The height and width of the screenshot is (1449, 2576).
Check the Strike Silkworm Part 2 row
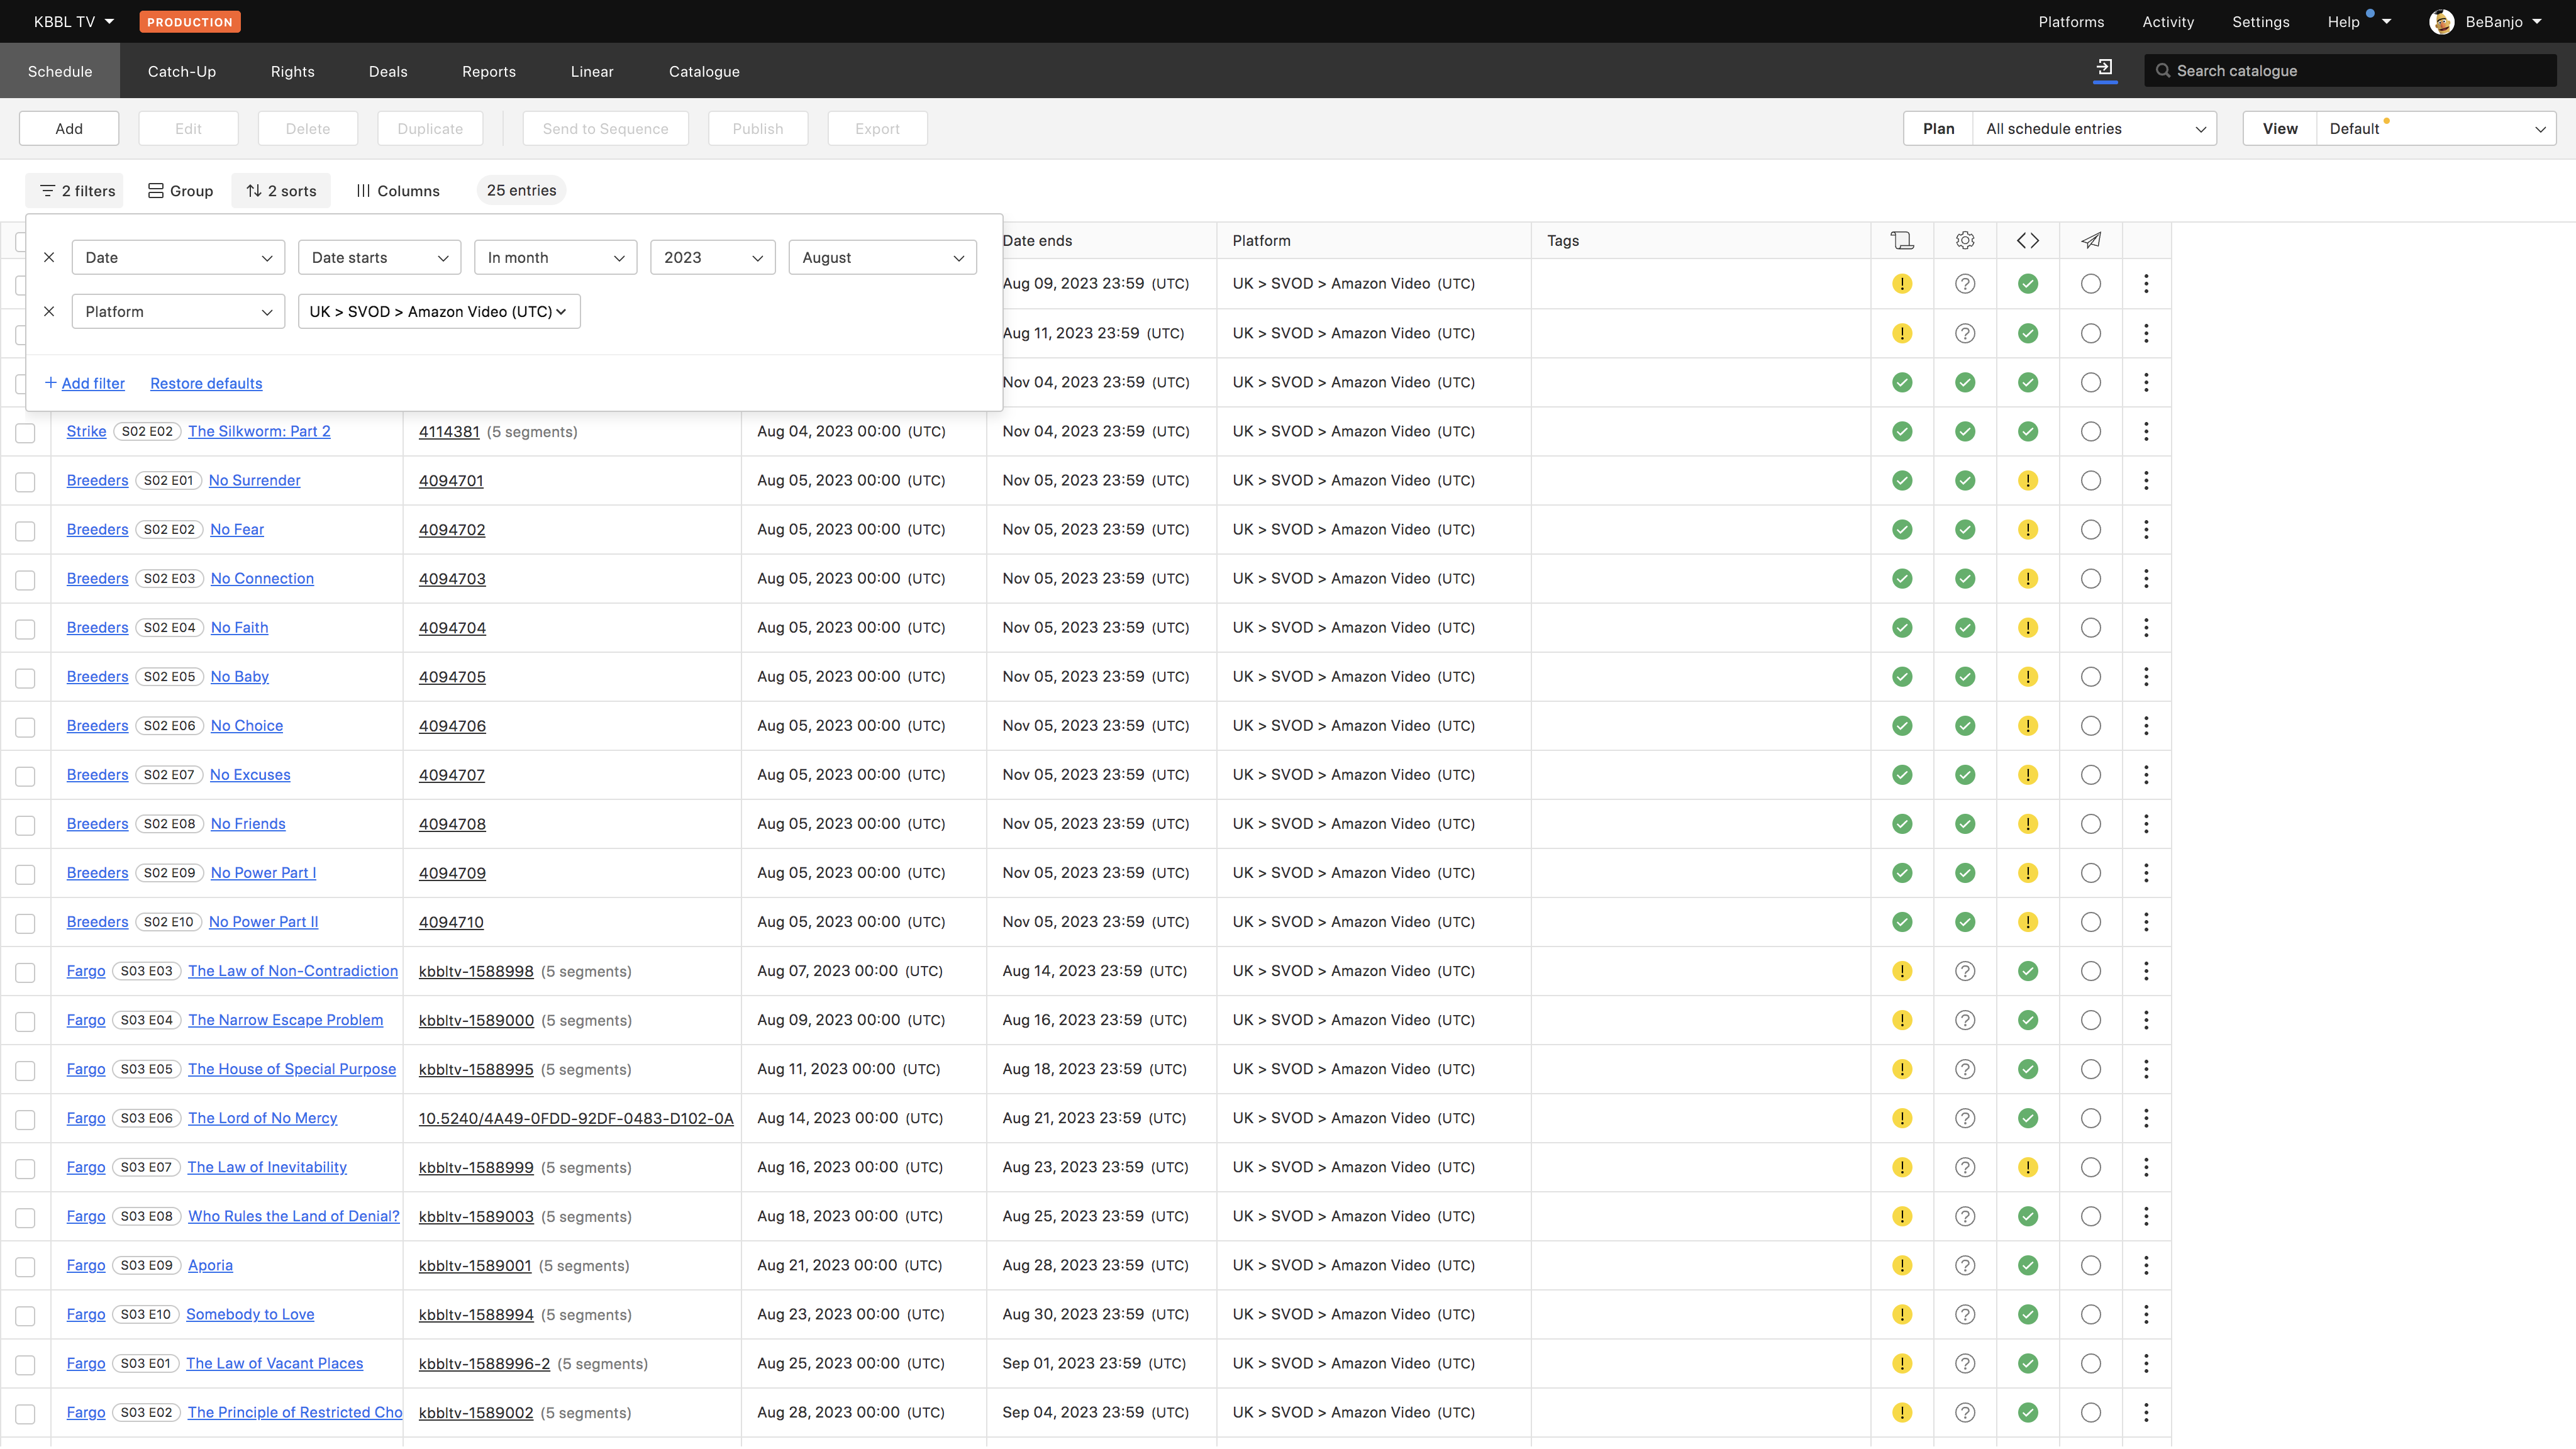coord(26,433)
